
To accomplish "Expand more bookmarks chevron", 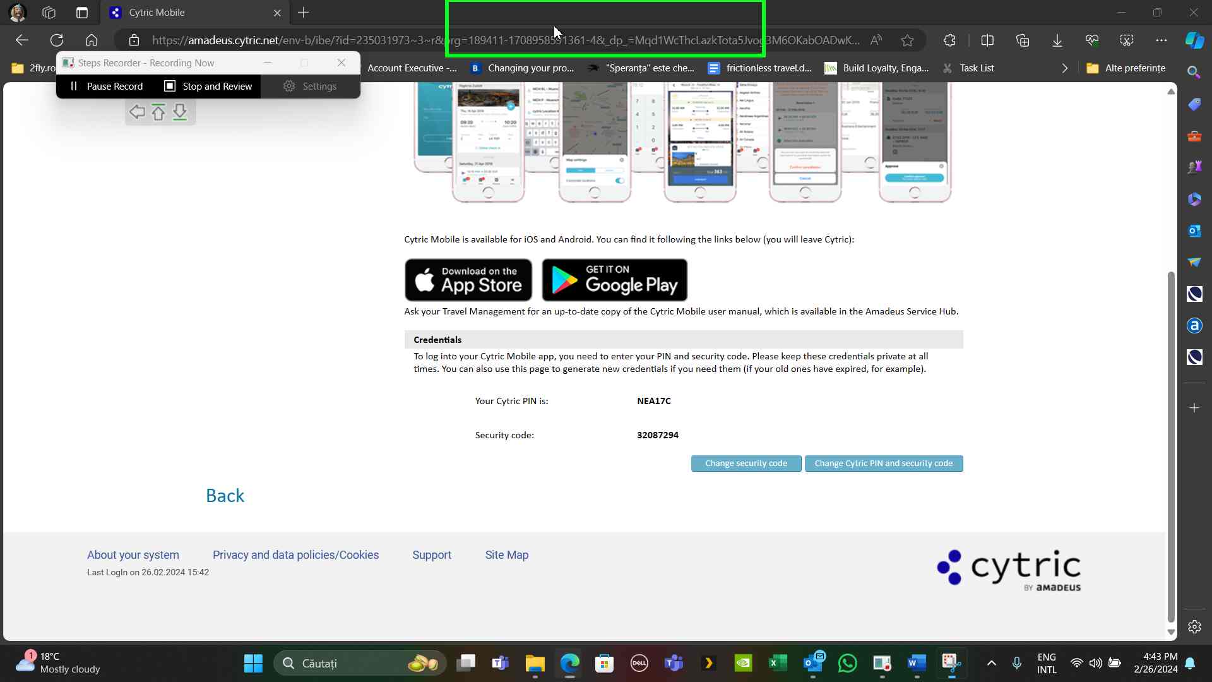I will 1065,68.
